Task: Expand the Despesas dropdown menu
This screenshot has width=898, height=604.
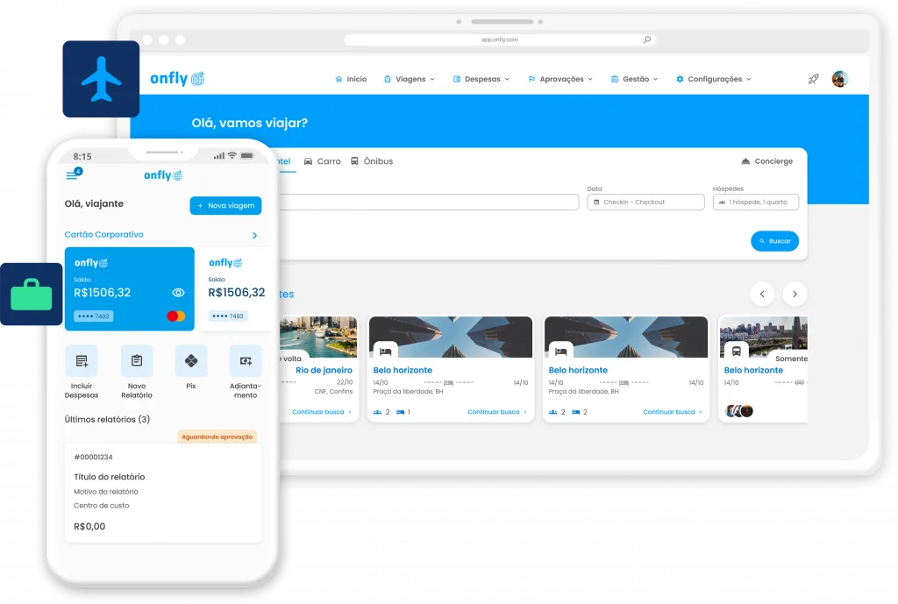Action: coord(481,79)
